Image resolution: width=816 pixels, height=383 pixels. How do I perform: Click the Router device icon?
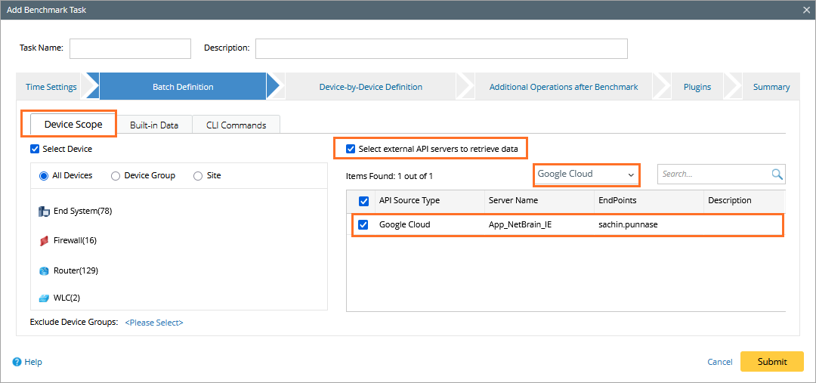[x=44, y=271]
